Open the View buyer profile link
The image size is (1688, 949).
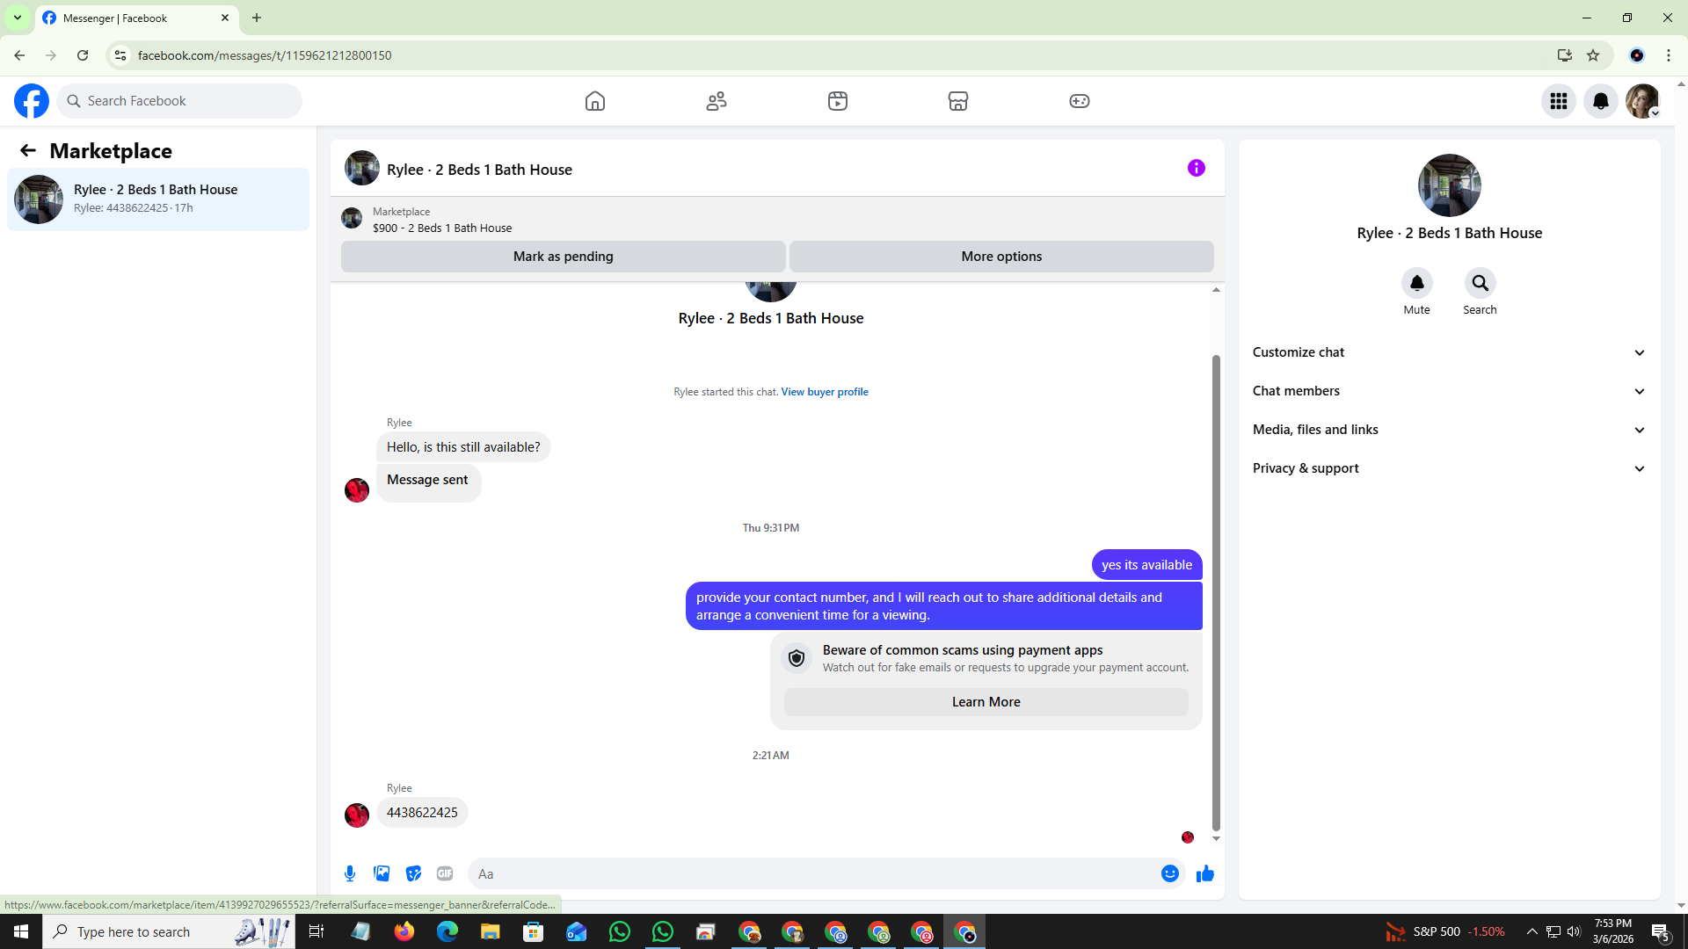coord(824,392)
